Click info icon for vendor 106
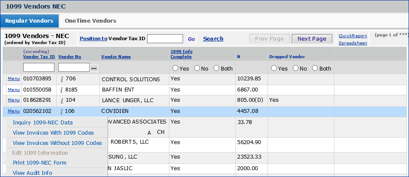 tap(62, 111)
